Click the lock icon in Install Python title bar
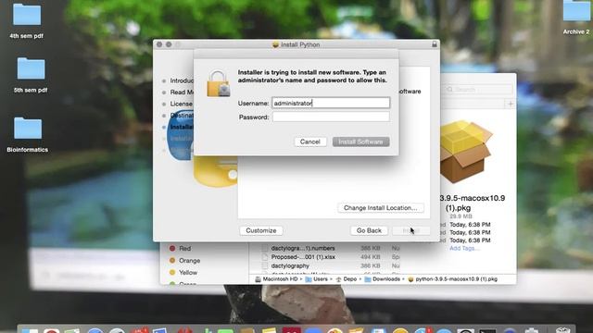The image size is (593, 333). click(435, 44)
